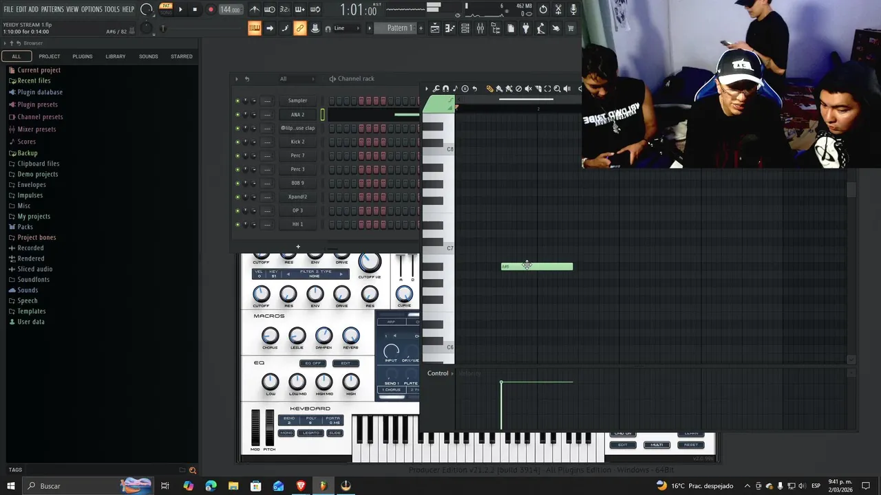Select the Xpand!2 channel button

pos(297,197)
